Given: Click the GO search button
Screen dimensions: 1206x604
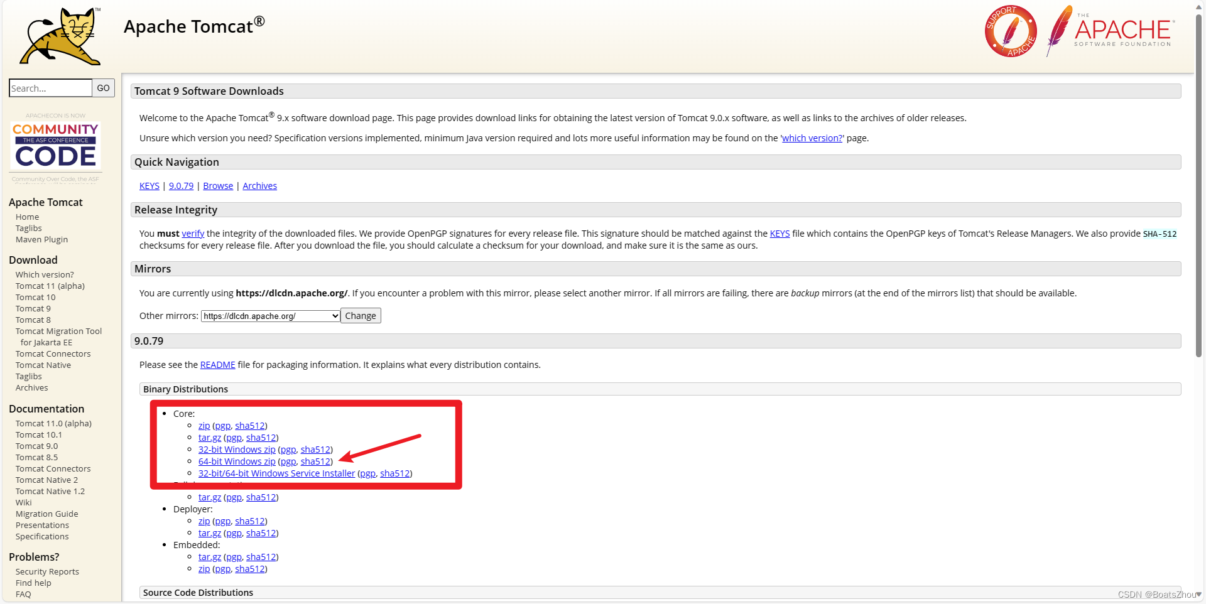Looking at the screenshot, I should 104,89.
